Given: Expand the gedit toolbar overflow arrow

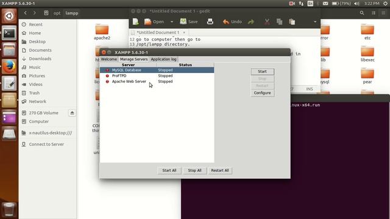Looking at the screenshot, I should (315, 22).
